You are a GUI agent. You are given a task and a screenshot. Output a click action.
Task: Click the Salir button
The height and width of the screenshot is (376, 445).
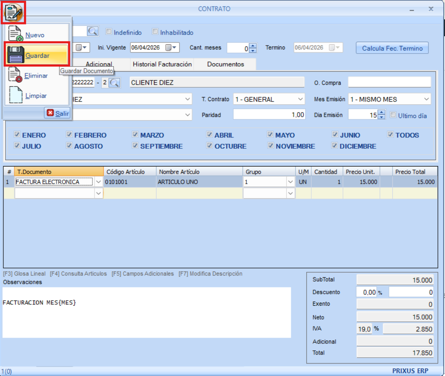pos(58,113)
